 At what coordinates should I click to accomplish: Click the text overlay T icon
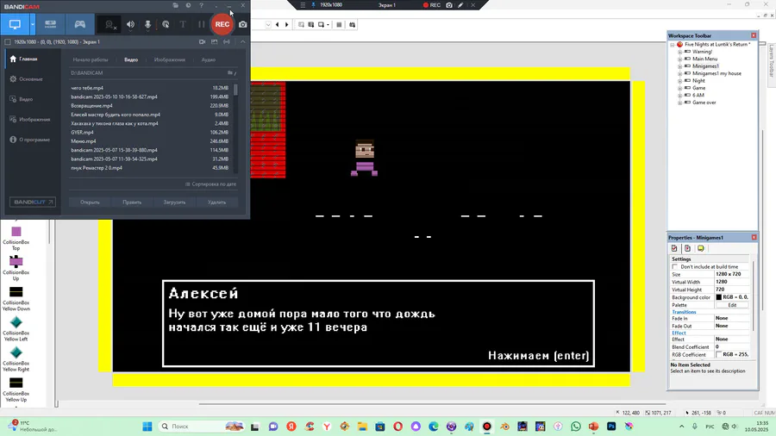[183, 24]
